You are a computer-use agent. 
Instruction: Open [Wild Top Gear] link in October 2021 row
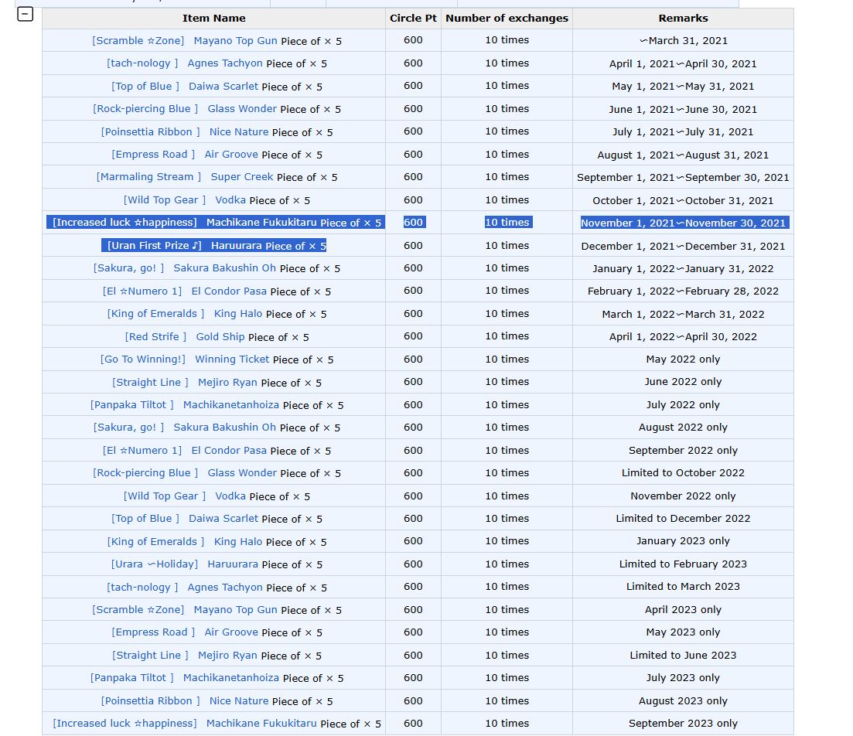click(x=164, y=199)
